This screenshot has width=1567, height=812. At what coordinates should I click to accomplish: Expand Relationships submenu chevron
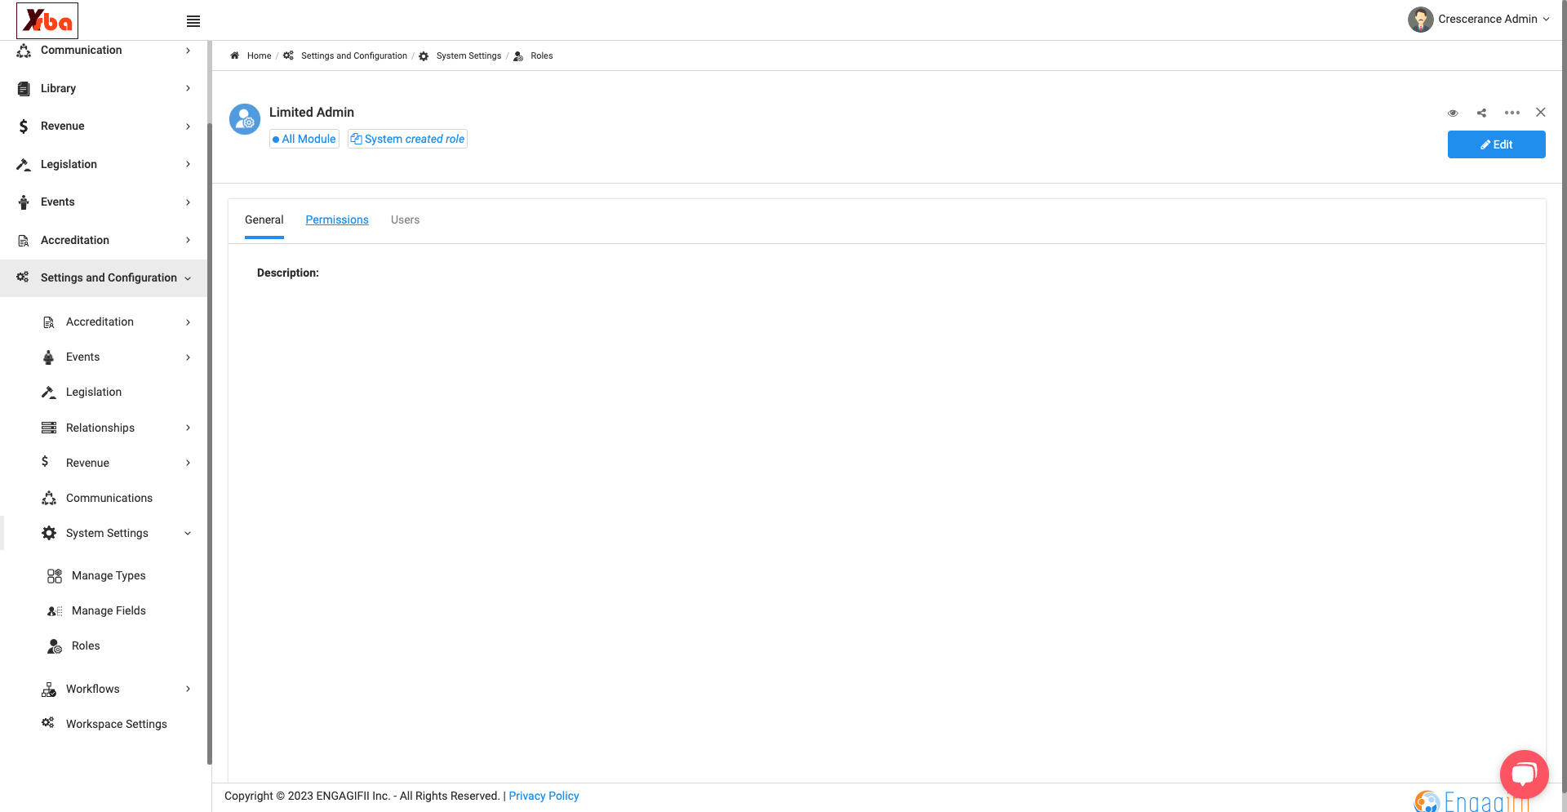(x=188, y=428)
